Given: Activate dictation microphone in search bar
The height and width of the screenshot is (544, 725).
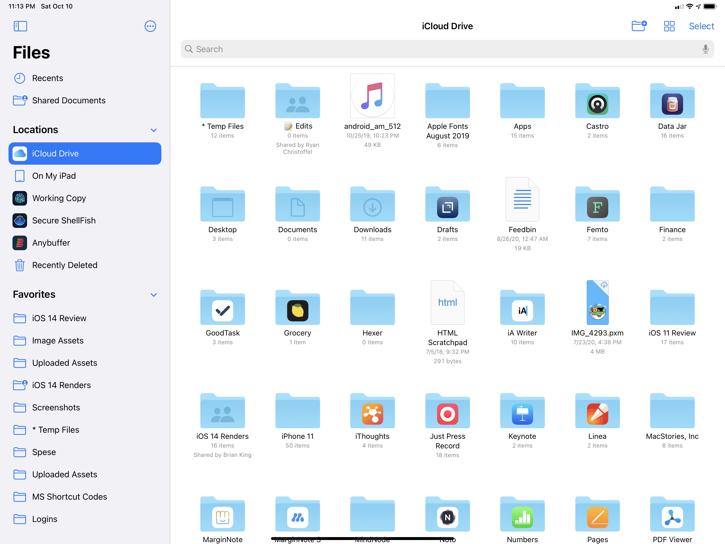Looking at the screenshot, I should click(705, 49).
